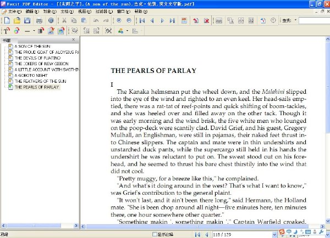
Task: Open a file with the folder icon
Action: click(17, 20)
